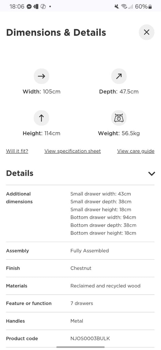This screenshot has width=161, height=350.
Task: Tap the Wi-Fi status icon
Action: click(124, 6)
